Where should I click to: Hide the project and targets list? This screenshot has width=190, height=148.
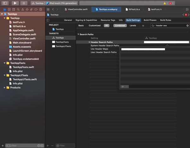pos(48,20)
